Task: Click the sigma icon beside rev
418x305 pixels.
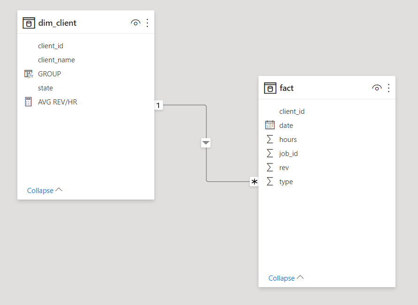Action: point(270,167)
